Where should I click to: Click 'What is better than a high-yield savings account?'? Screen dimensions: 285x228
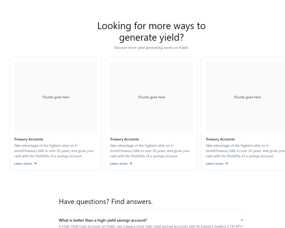[103, 220]
